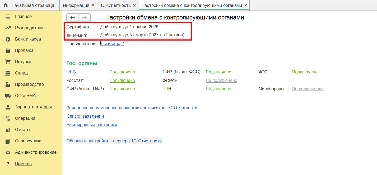Click the Гос. органы heading
This screenshot has height=175, width=377.
(x=82, y=63)
